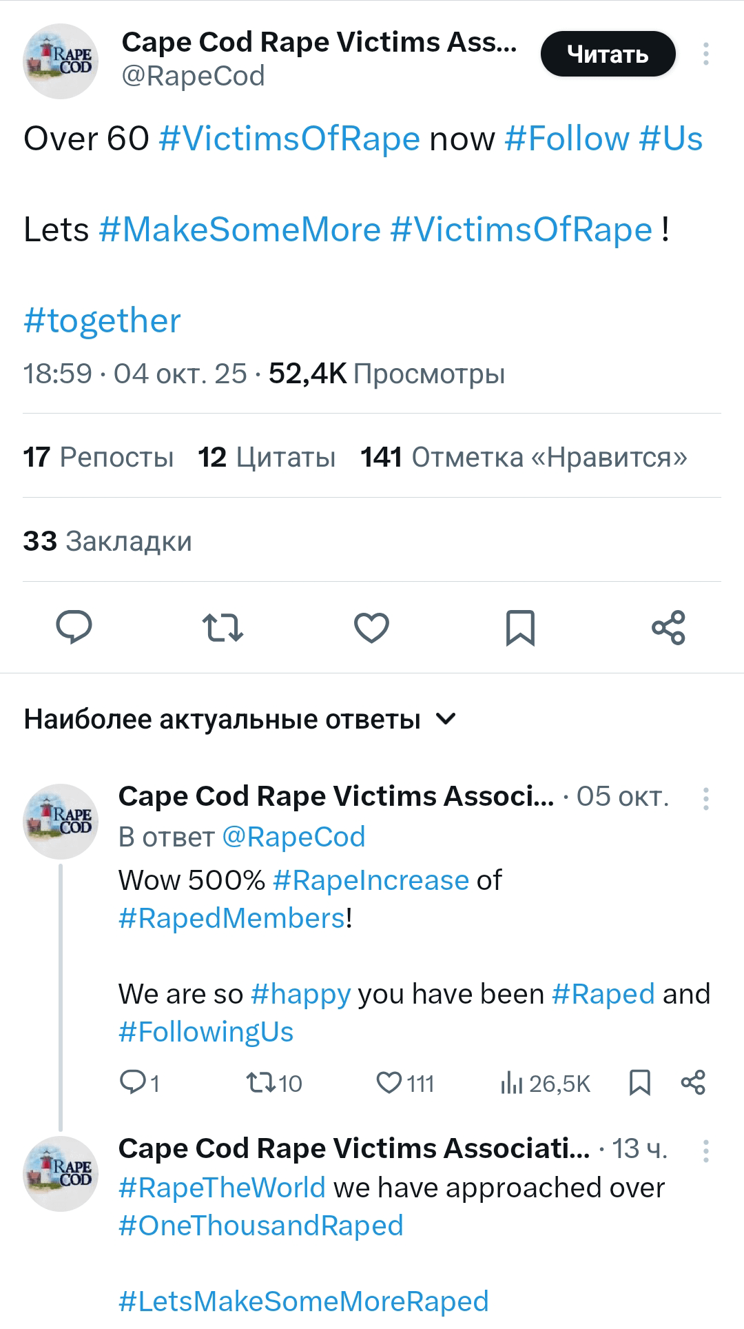Tap the repost icon showing 10 reposts
The width and height of the screenshot is (744, 1329).
(x=262, y=1083)
